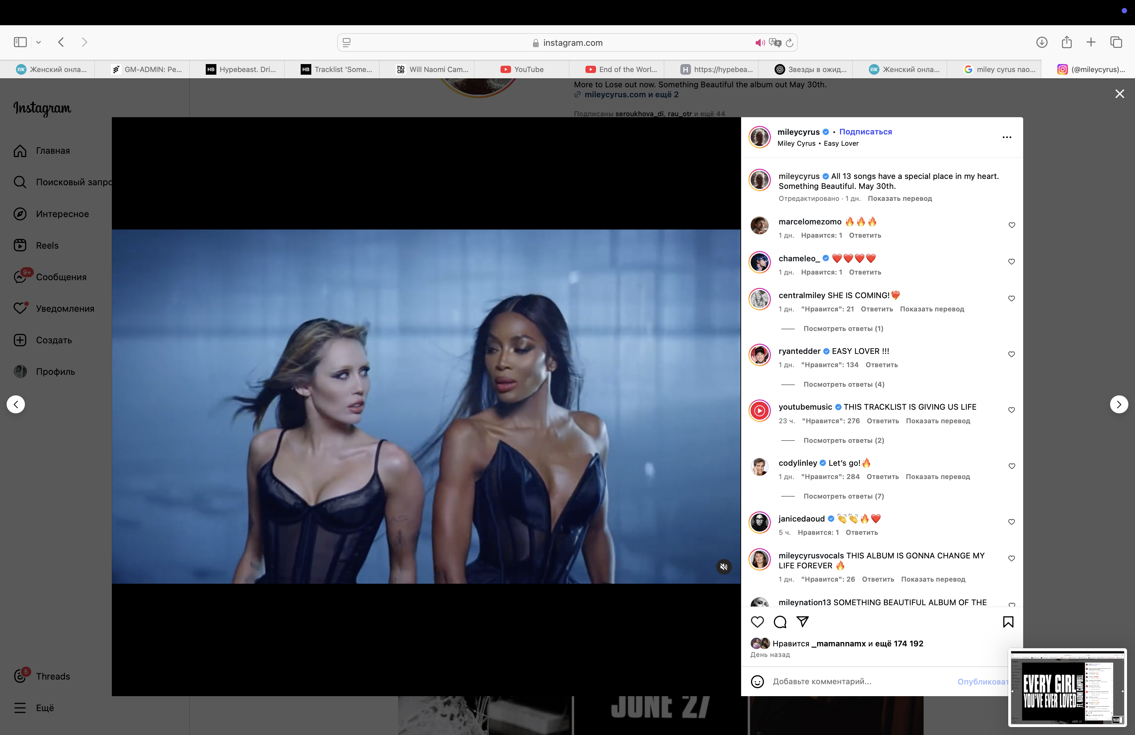Unmute the video sound button
The width and height of the screenshot is (1135, 735).
(724, 567)
